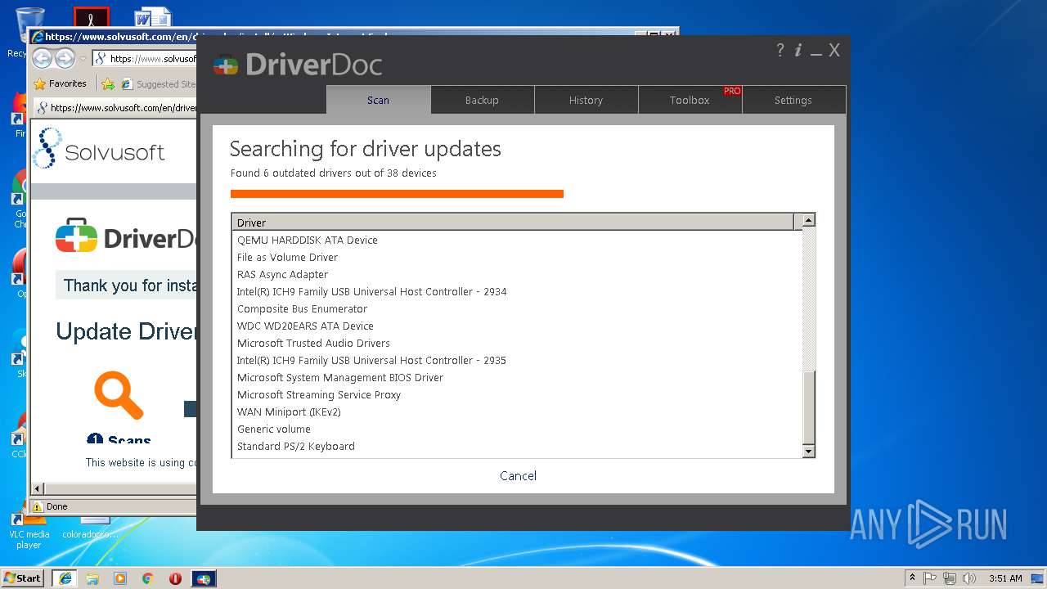
Task: Open Favorites star in Internet Explorer
Action: click(x=60, y=83)
